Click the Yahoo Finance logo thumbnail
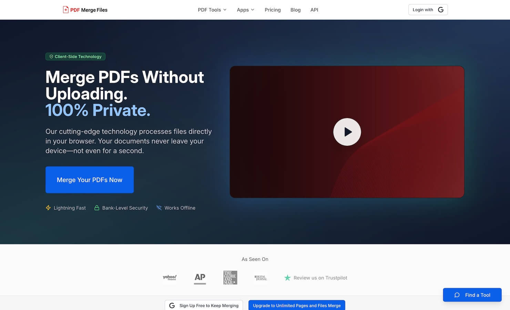This screenshot has width=510, height=310. 170,278
